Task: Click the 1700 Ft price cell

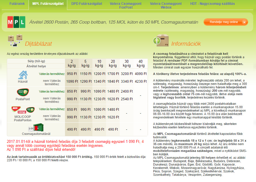Action: point(113,74)
